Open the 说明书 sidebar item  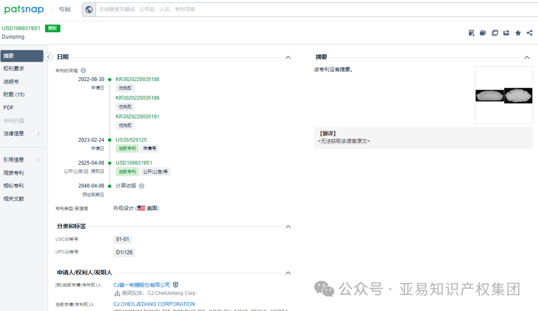pos(11,82)
